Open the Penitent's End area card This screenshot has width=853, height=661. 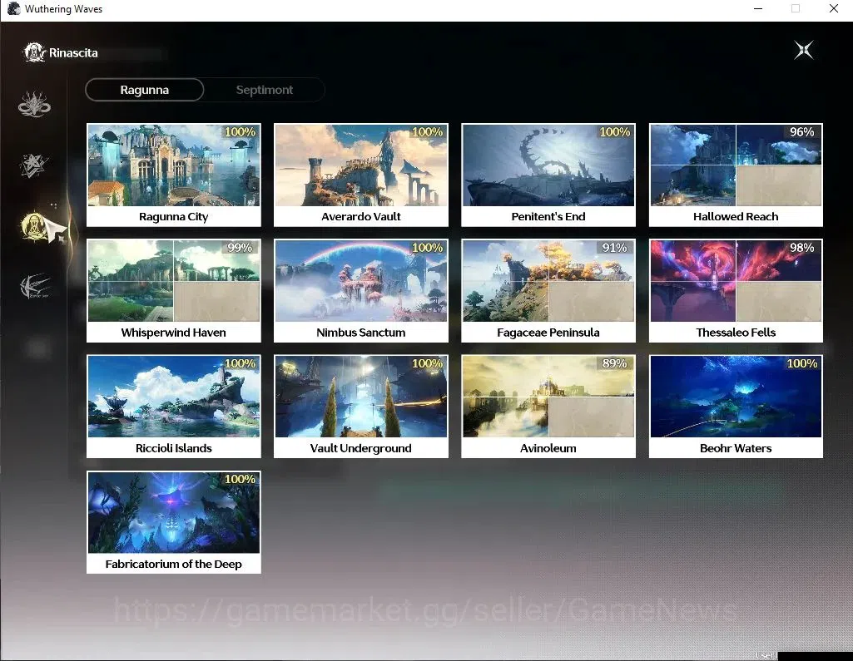(x=548, y=175)
